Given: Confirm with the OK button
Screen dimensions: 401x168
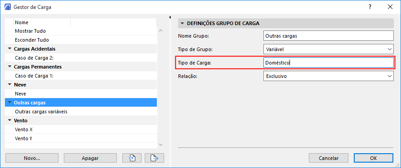Looking at the screenshot, I should 374,158.
